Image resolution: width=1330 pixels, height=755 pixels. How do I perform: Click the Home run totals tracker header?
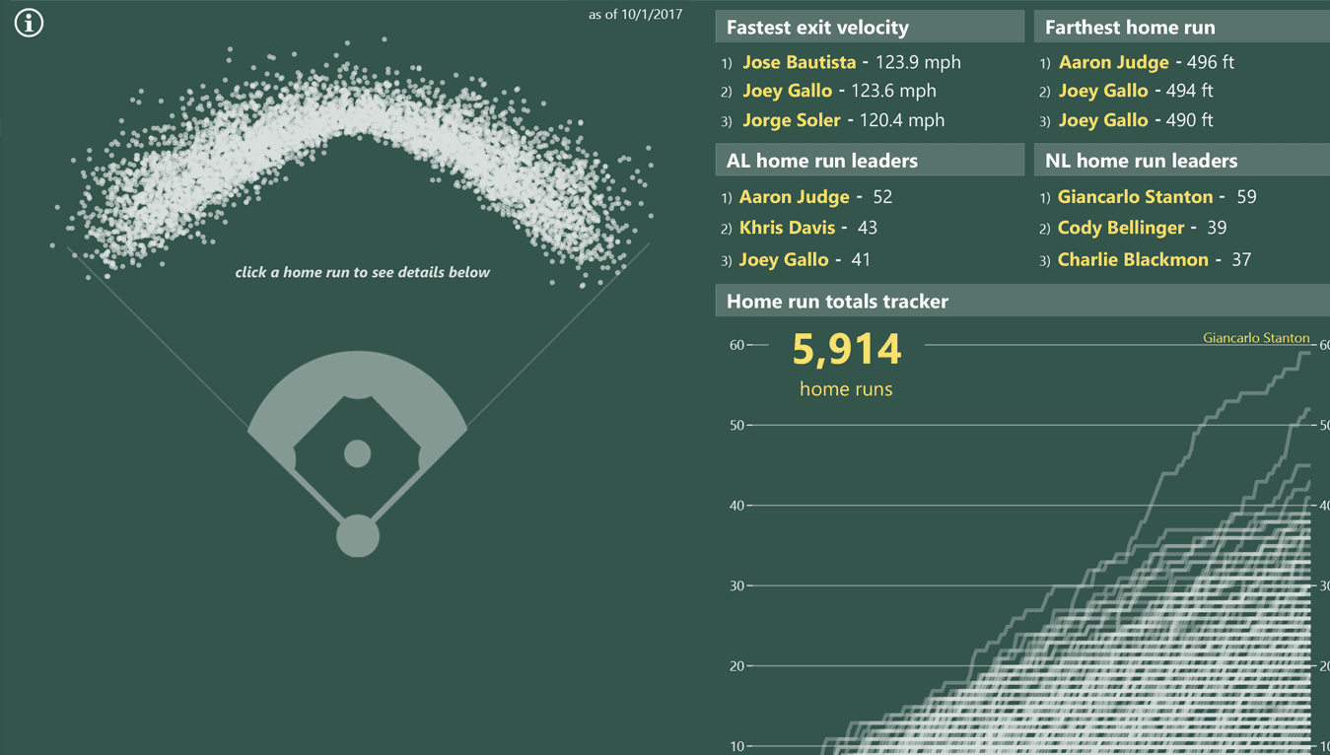[837, 302]
